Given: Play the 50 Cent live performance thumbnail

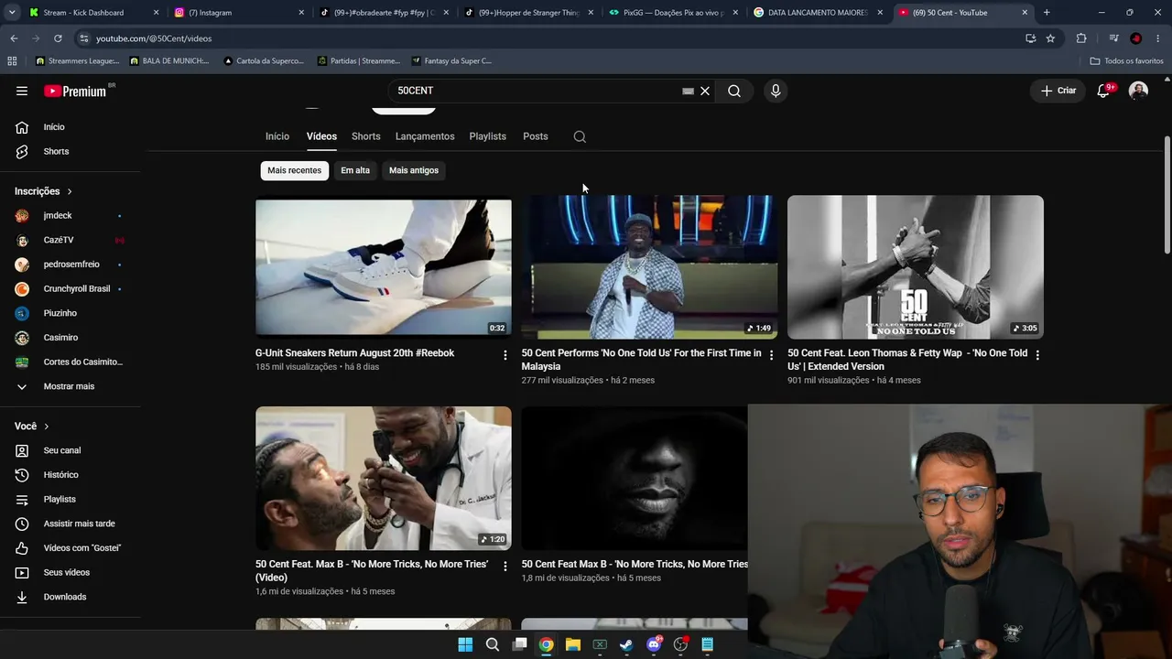Looking at the screenshot, I should click(x=649, y=266).
